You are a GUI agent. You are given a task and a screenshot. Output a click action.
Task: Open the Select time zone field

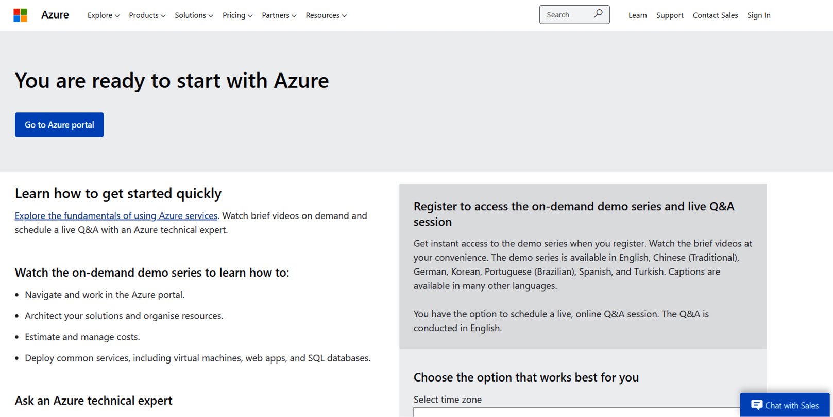pyautogui.click(x=583, y=412)
